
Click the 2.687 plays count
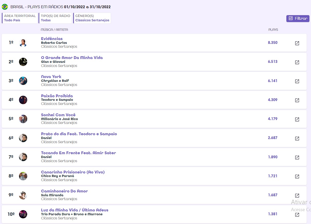[273, 138]
